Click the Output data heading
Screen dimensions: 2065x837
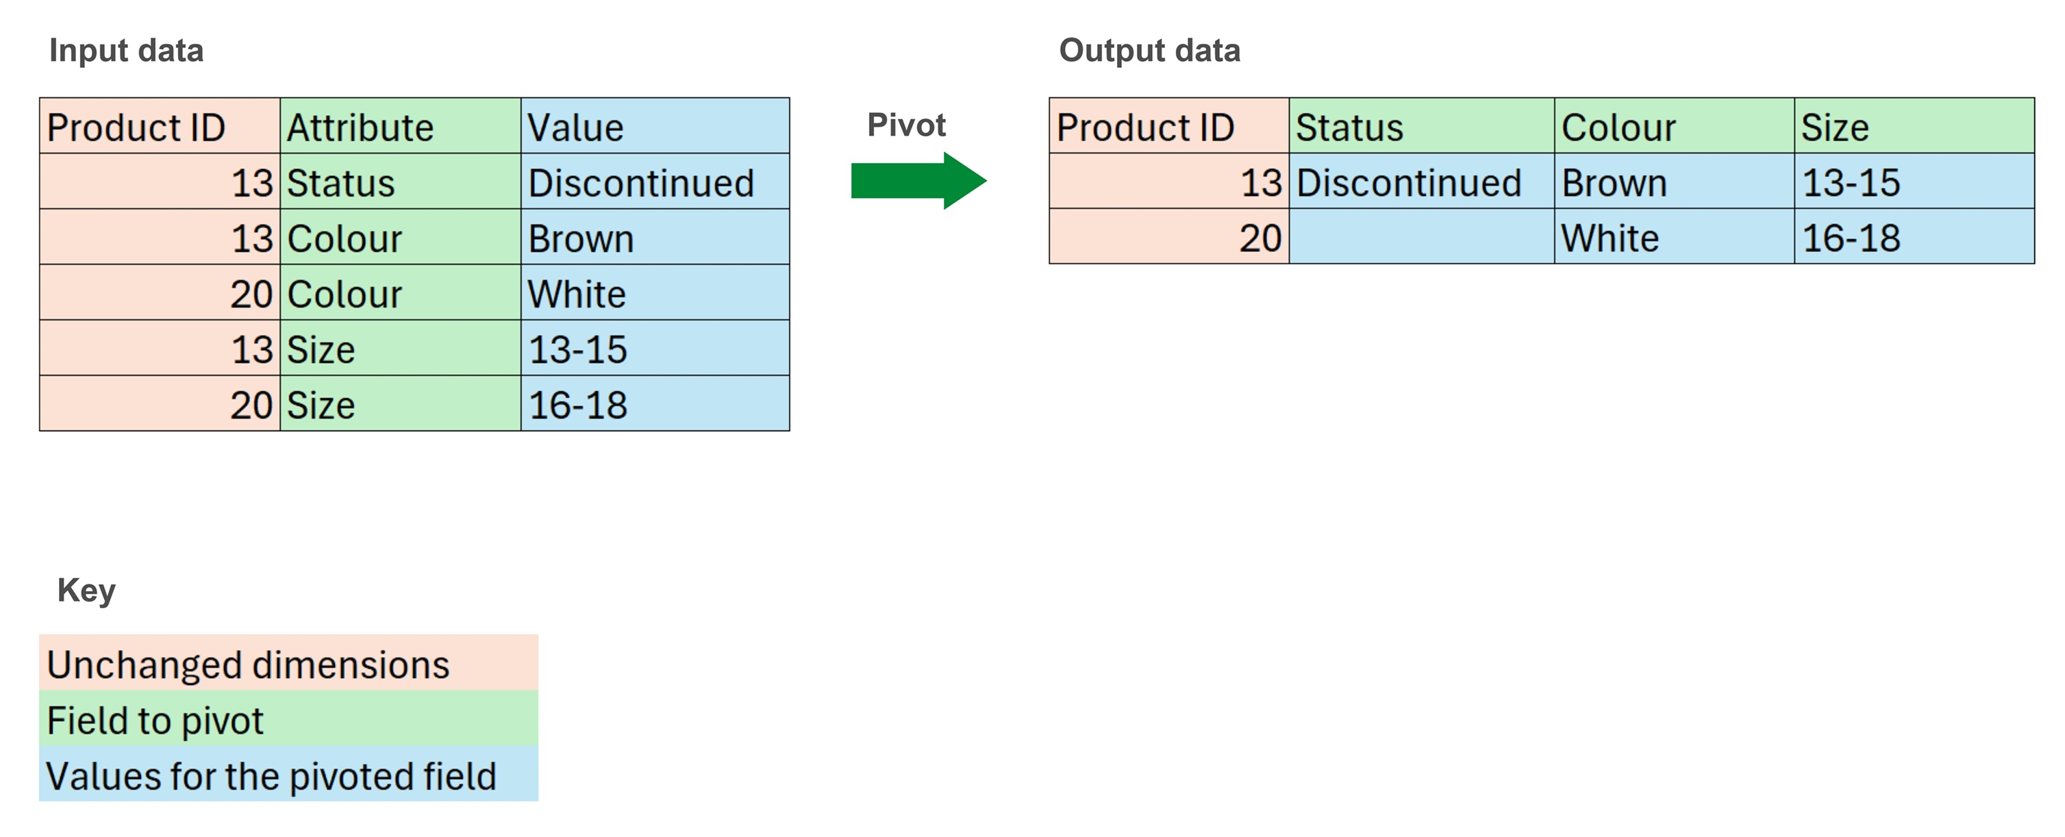(1149, 51)
